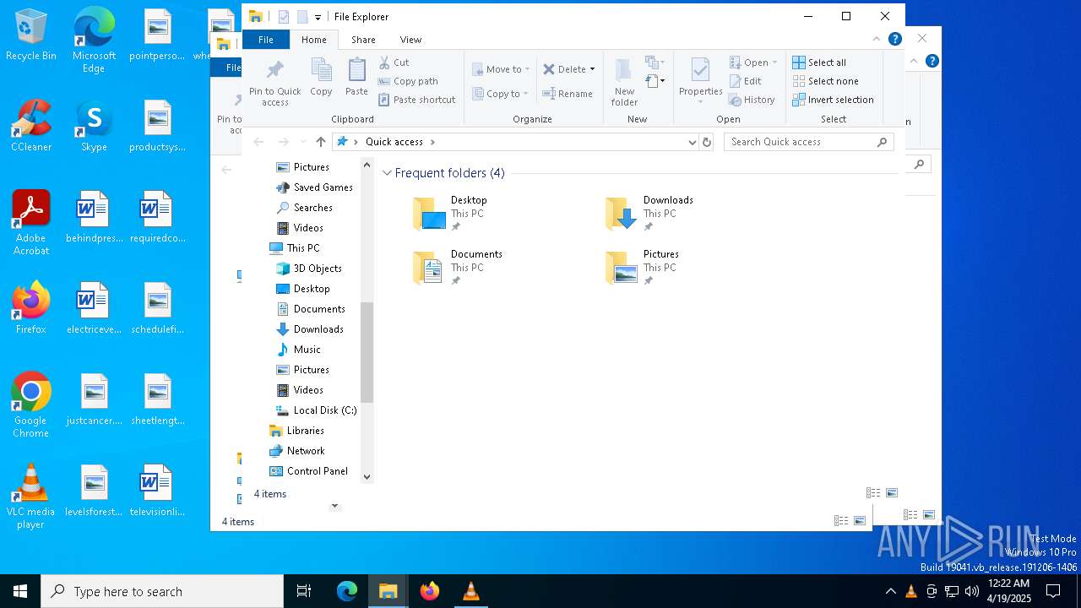Click the search magnifier in Quick access box
This screenshot has width=1081, height=608.
click(883, 142)
